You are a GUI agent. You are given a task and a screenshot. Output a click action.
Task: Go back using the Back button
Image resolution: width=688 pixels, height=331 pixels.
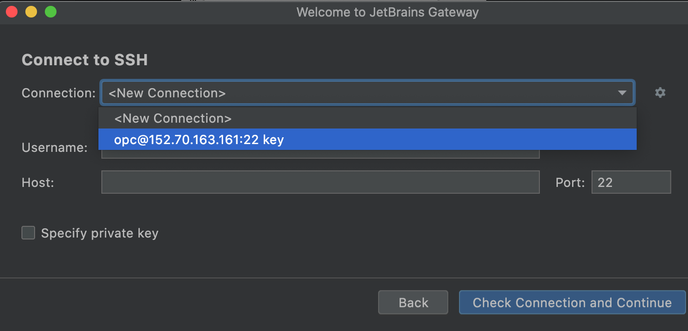tap(413, 302)
